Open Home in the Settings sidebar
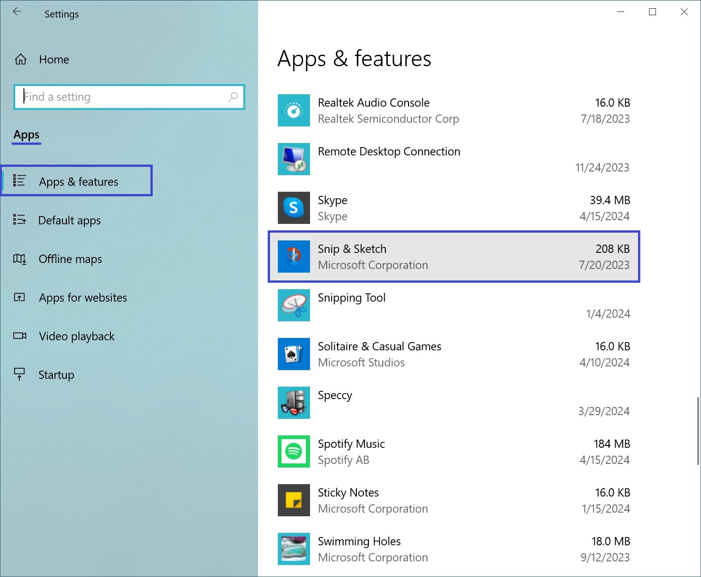Screen dimensions: 701x577 point(53,60)
